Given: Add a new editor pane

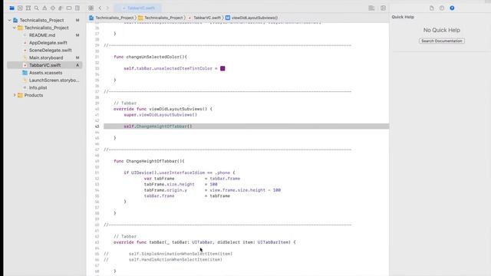Looking at the screenshot, I should [383, 8].
